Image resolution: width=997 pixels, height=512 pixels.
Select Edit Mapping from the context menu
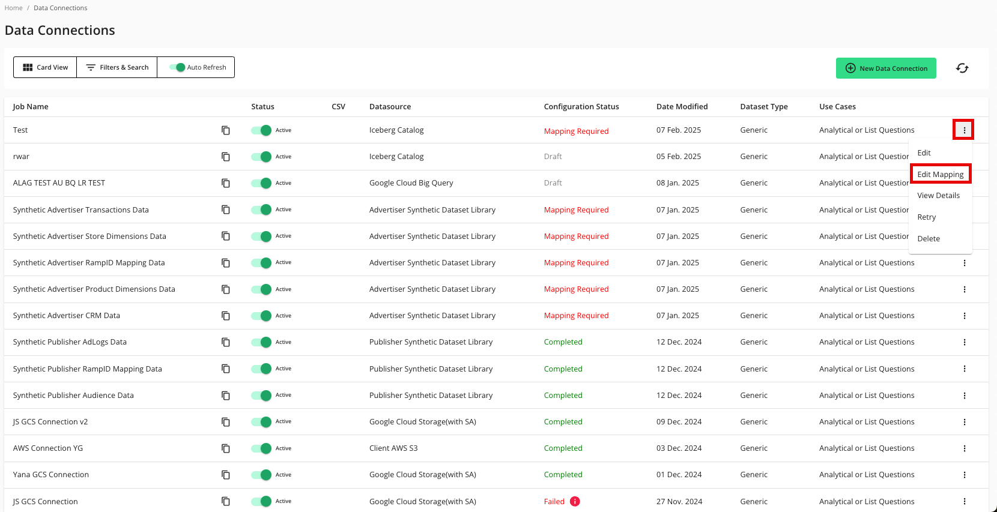coord(940,174)
